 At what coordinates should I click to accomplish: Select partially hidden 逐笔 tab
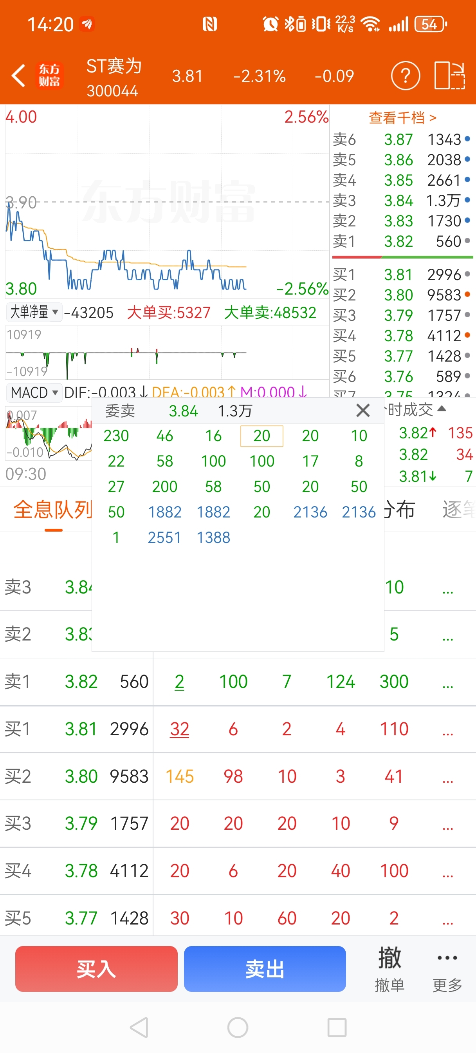(459, 510)
